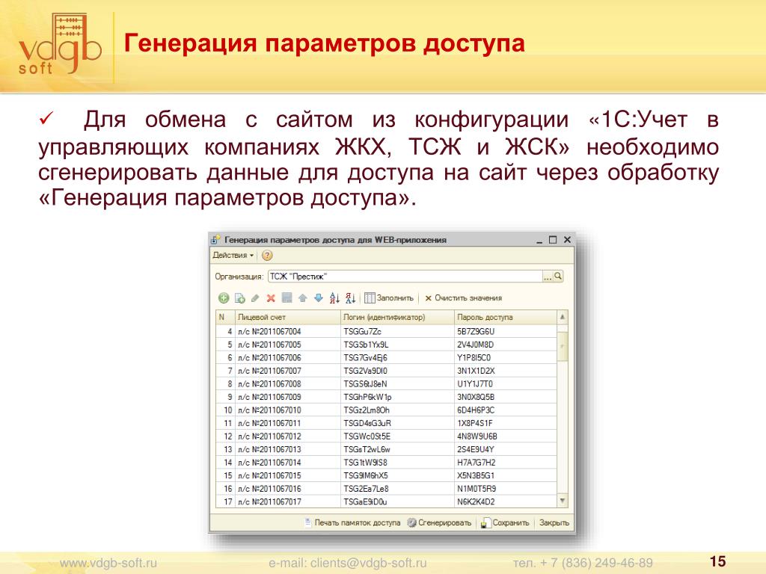Sort ascending with the А-Я icon
Viewport: 766px width, 574px height.
tap(334, 298)
